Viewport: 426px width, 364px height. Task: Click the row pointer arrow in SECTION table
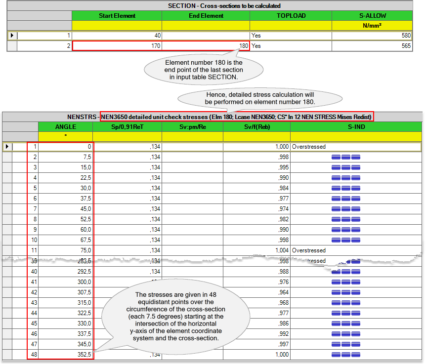[x=12, y=36]
